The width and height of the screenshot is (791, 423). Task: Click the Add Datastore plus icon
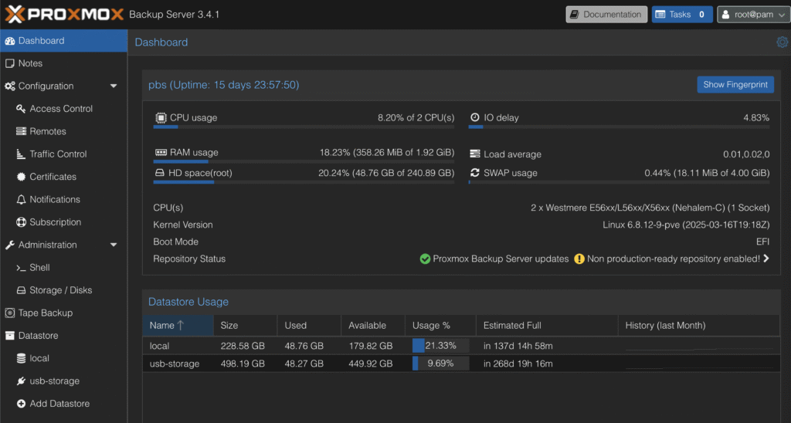click(21, 404)
